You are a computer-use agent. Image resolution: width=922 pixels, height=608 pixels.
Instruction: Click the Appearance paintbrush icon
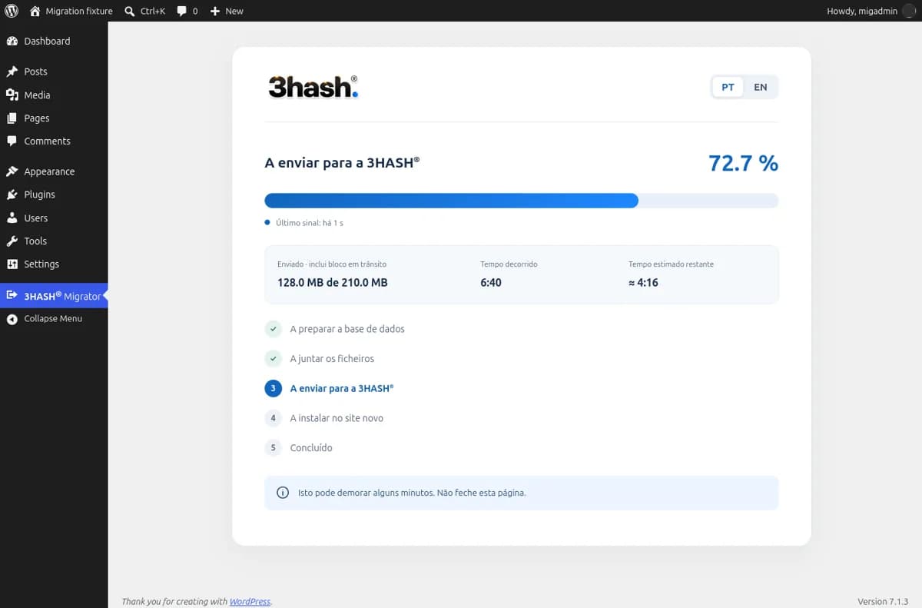pos(12,171)
